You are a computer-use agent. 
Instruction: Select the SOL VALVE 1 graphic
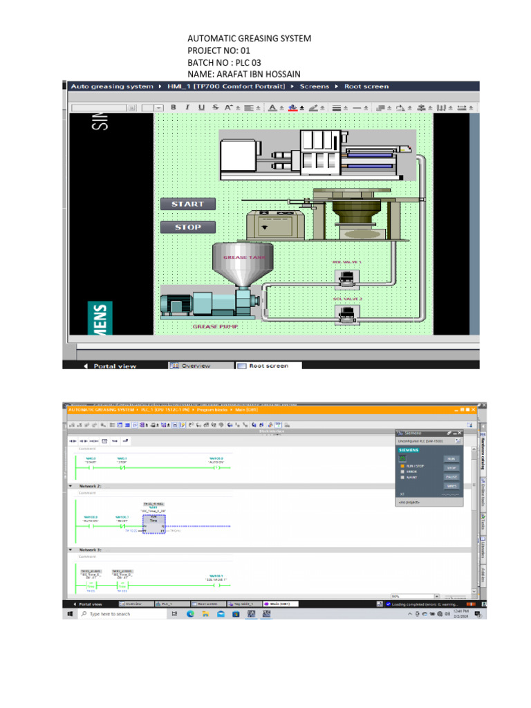point(347,279)
